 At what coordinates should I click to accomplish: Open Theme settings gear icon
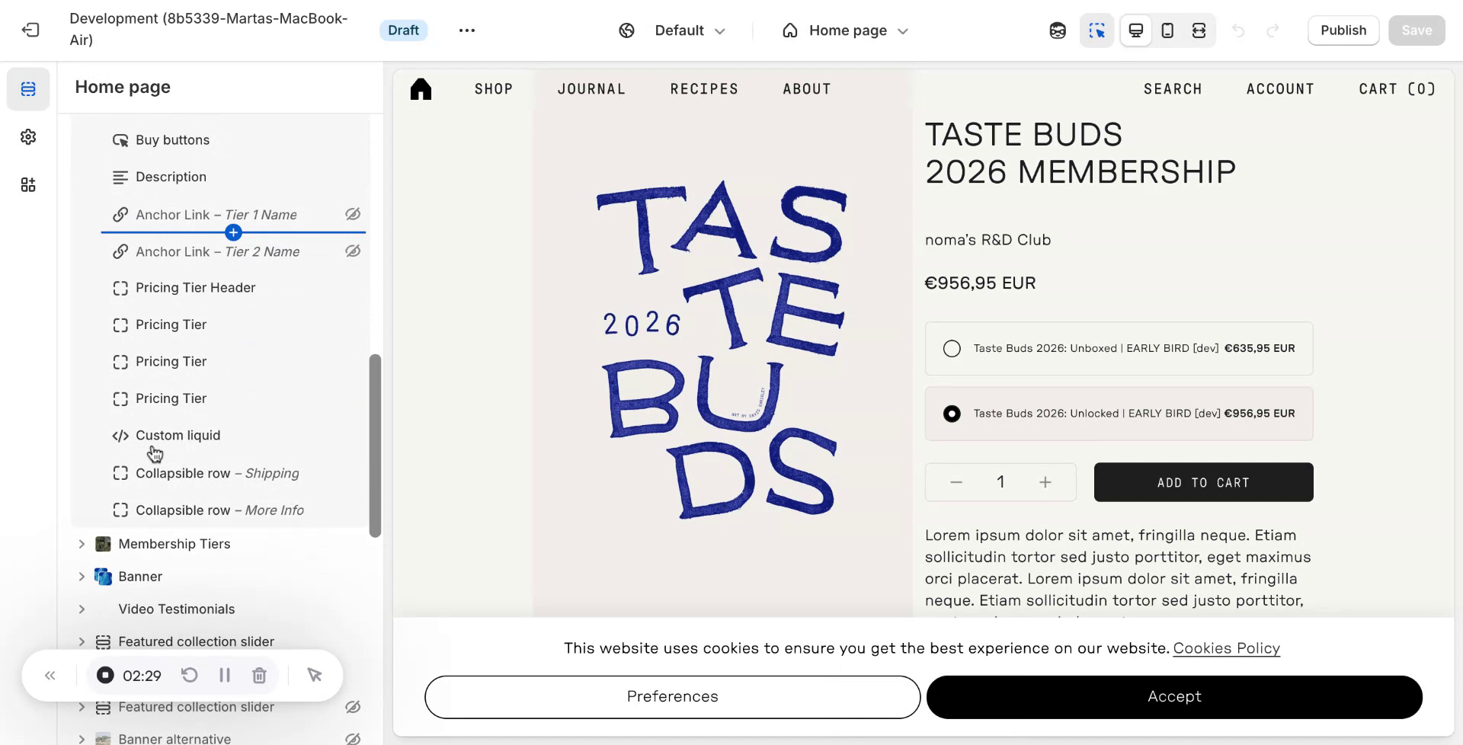click(28, 137)
